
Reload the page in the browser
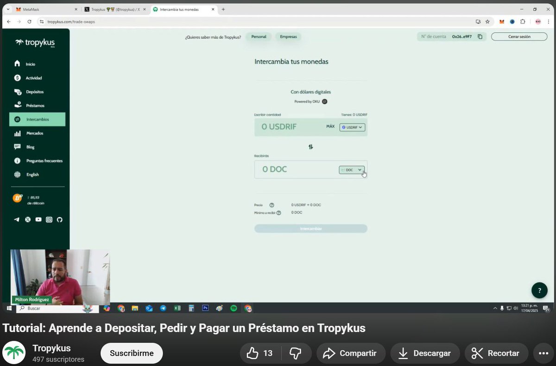(x=30, y=22)
